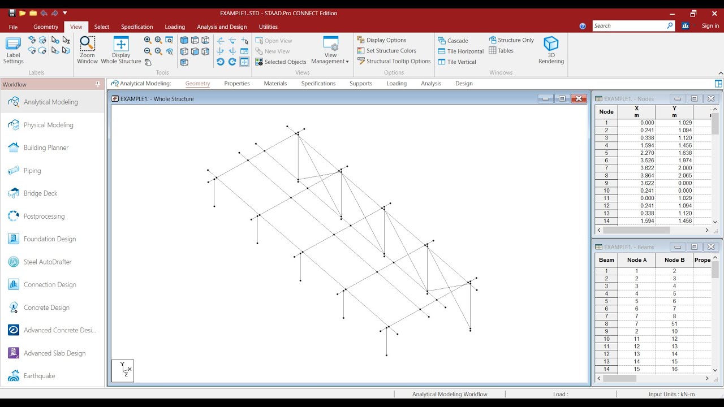Open the Analysis and Design ribbon tab
Image resolution: width=724 pixels, height=407 pixels.
pos(222,27)
